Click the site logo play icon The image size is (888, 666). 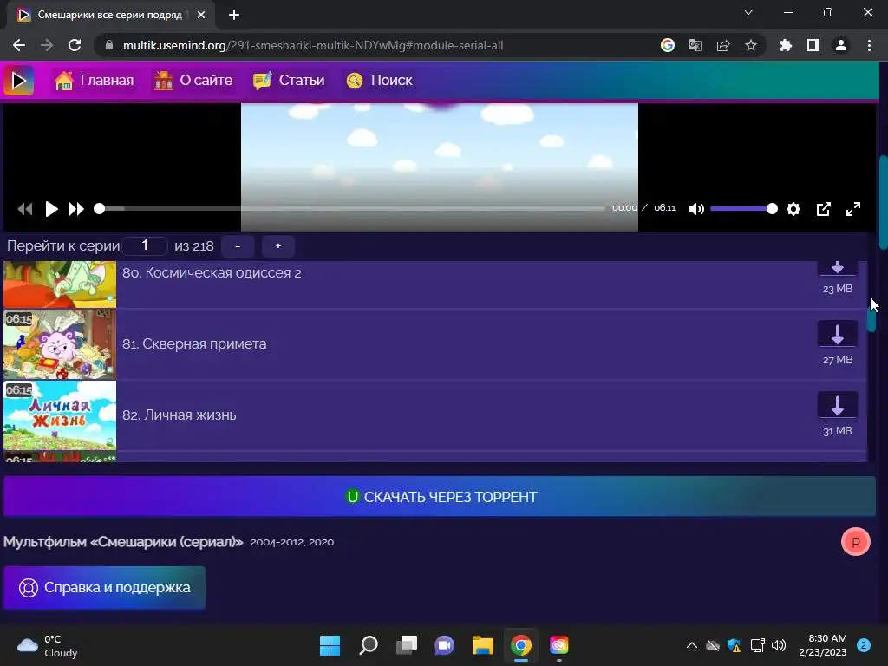tap(19, 81)
